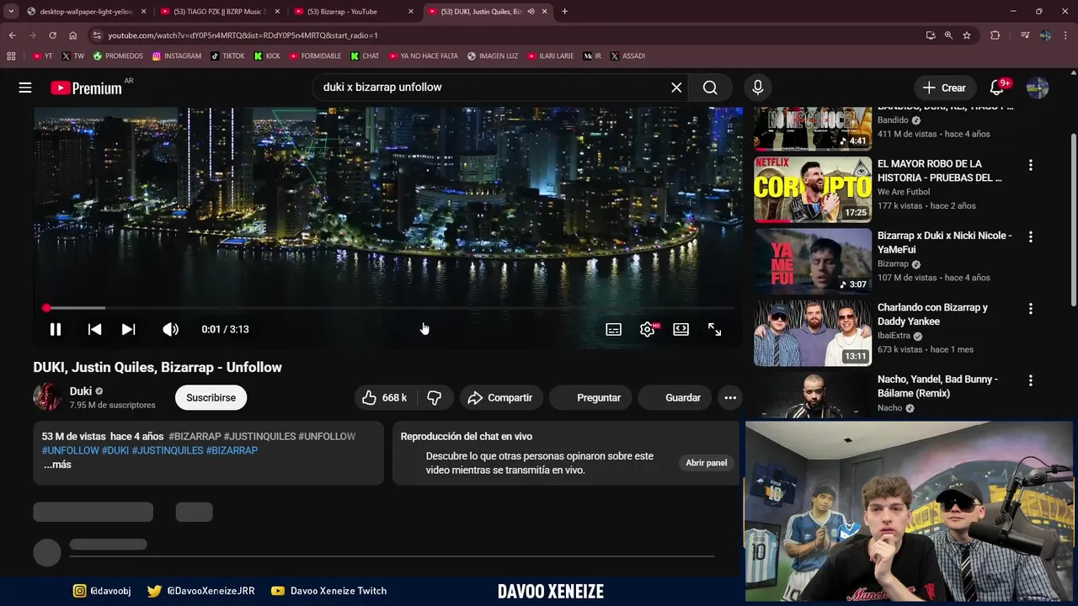Open player settings gear
The width and height of the screenshot is (1078, 606).
[648, 329]
